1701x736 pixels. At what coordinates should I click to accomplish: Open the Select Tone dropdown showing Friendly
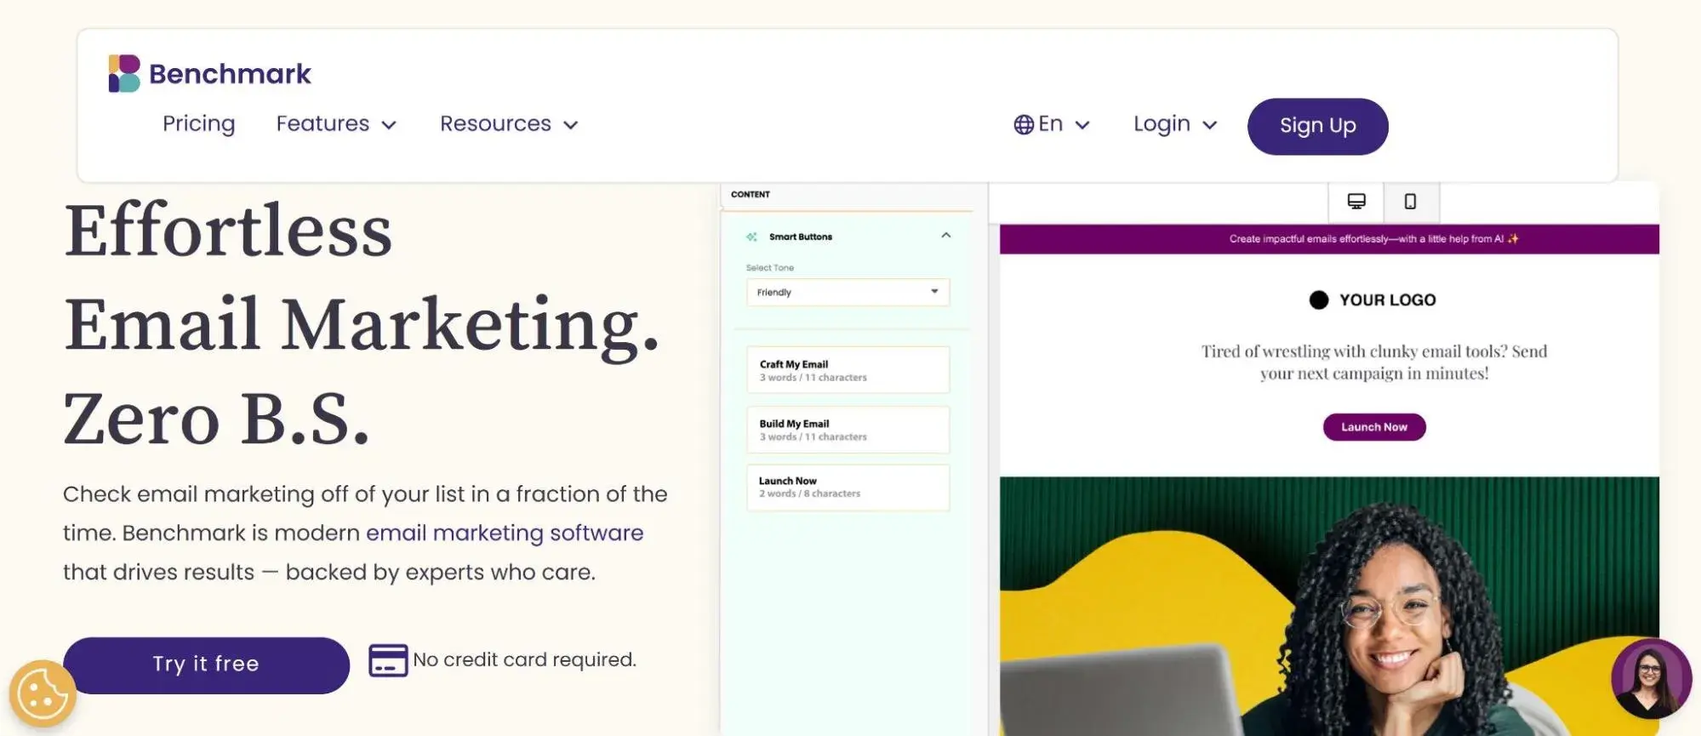[x=847, y=292]
